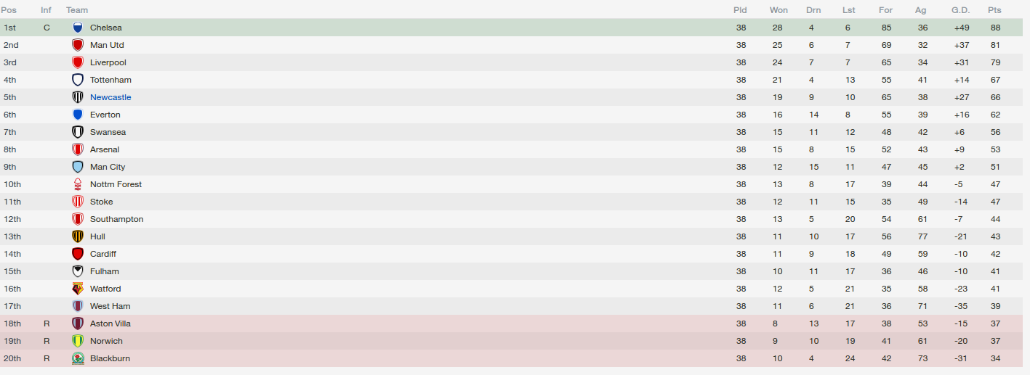Image resolution: width=1030 pixels, height=375 pixels.
Task: Click the Team column header
Action: [x=77, y=10]
